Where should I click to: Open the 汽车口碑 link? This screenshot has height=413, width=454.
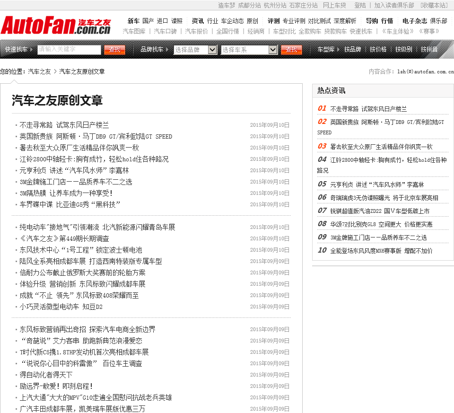[x=165, y=31]
